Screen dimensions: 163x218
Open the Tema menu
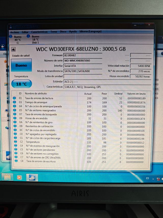click(x=54, y=32)
